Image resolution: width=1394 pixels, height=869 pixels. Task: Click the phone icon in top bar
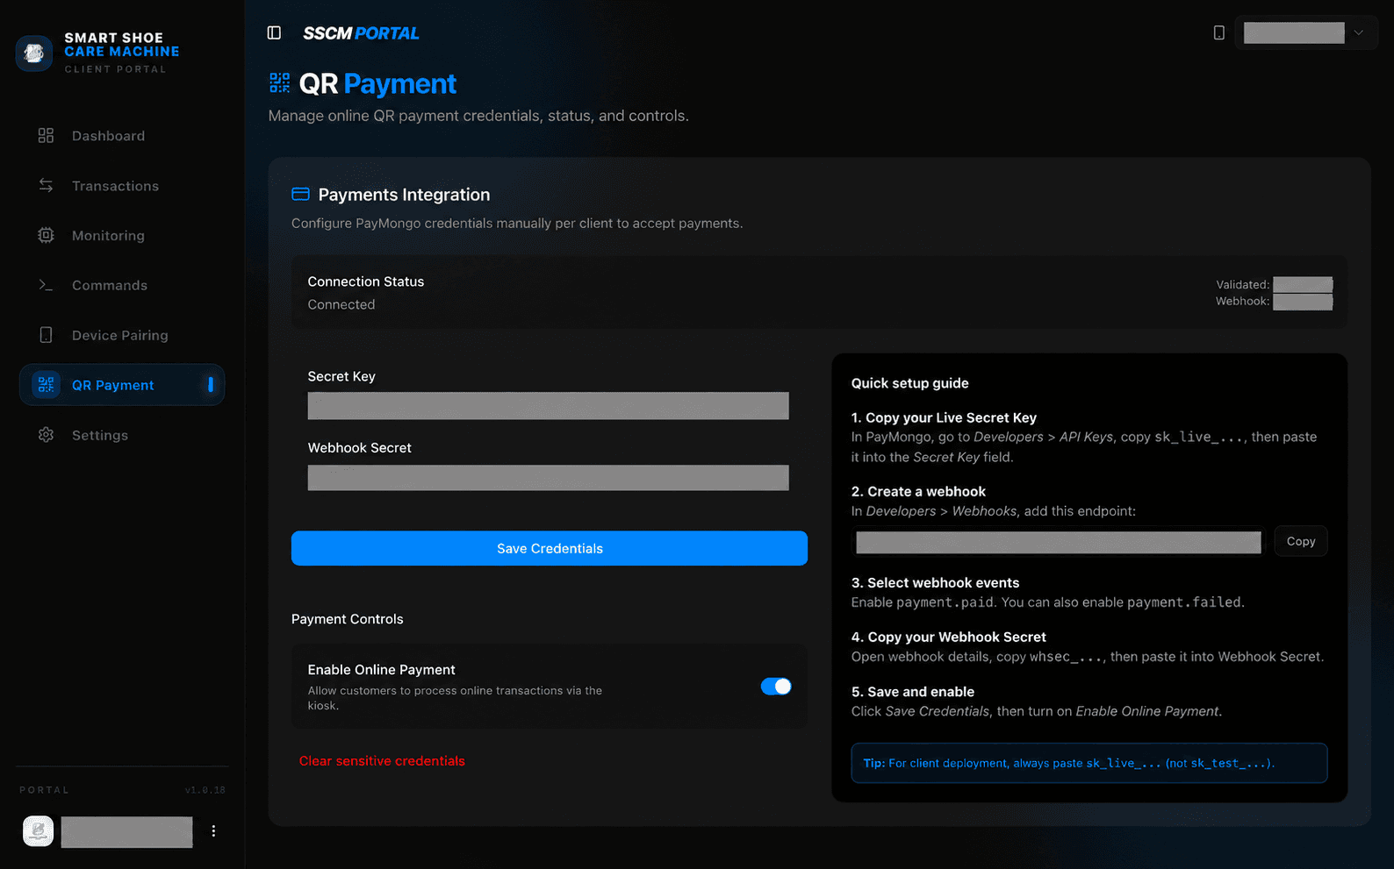click(x=1218, y=32)
